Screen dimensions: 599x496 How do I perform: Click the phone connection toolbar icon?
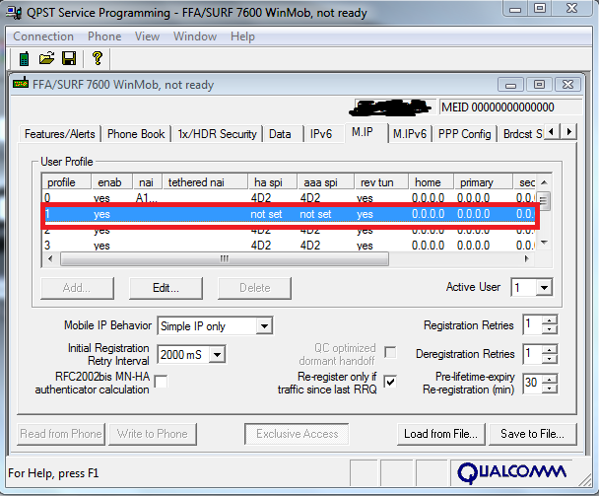(x=24, y=58)
